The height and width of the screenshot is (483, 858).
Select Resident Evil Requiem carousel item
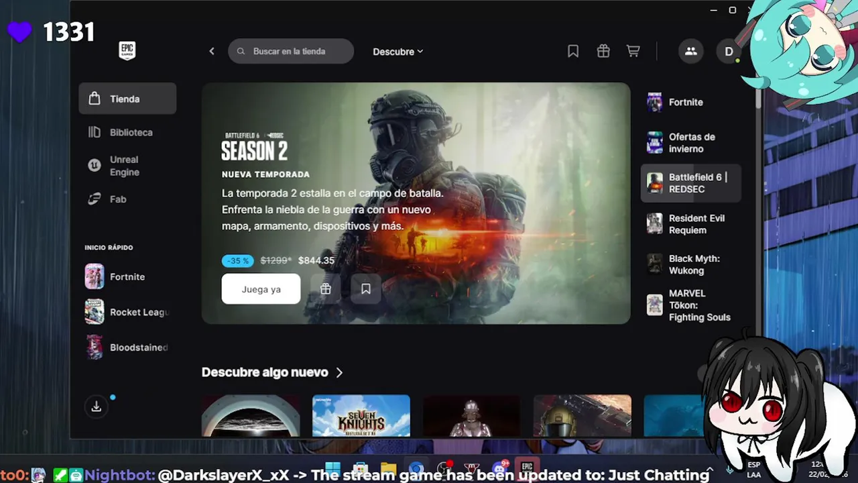click(x=690, y=224)
